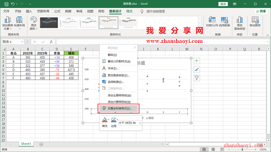This screenshot has width=271, height=152.
Task: Switch to the Insert tab
Action: tap(29, 12)
